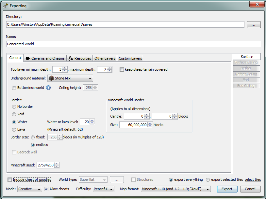Click the Name text field
This screenshot has height=199, width=266.
133,44
